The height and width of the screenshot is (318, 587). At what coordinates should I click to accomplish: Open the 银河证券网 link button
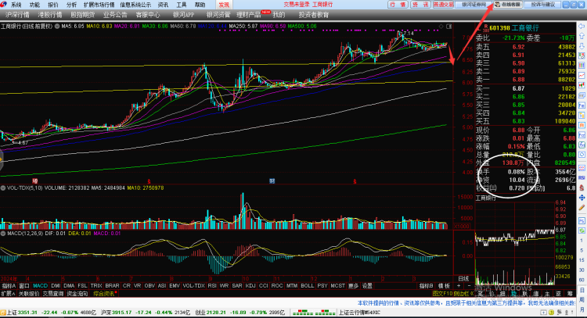pos(474,5)
